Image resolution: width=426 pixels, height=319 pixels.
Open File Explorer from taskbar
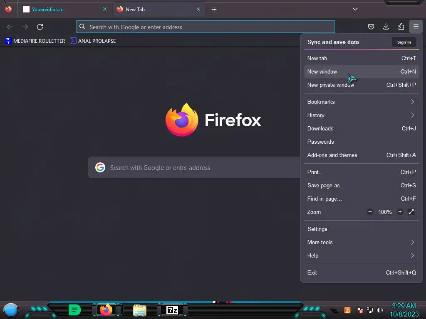(x=140, y=310)
